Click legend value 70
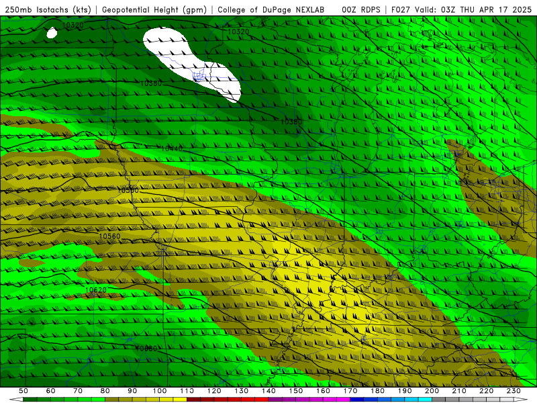This screenshot has width=537, height=403. click(78, 391)
